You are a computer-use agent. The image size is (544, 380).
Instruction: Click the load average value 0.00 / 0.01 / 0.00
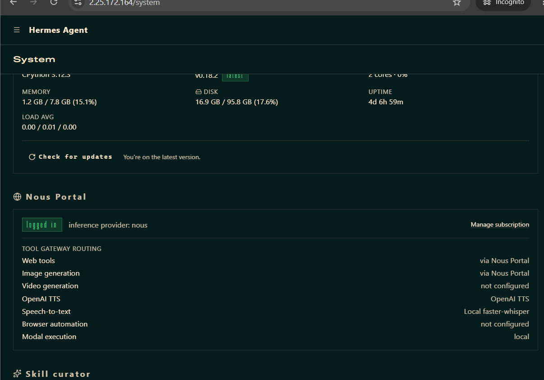49,127
